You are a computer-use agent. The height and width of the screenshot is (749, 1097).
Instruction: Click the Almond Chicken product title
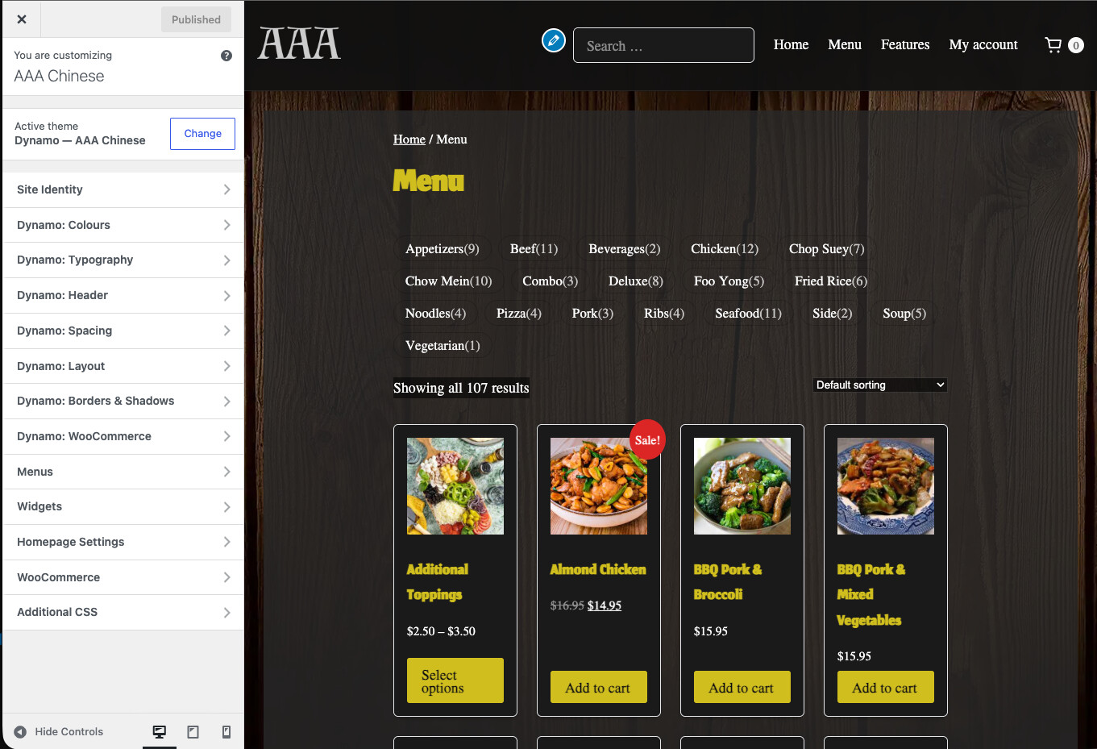[598, 569]
